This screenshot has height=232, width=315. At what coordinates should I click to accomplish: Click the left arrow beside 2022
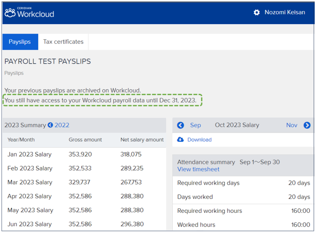[x=50, y=125]
